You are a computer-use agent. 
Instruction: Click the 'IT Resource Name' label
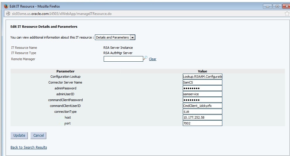(24, 48)
